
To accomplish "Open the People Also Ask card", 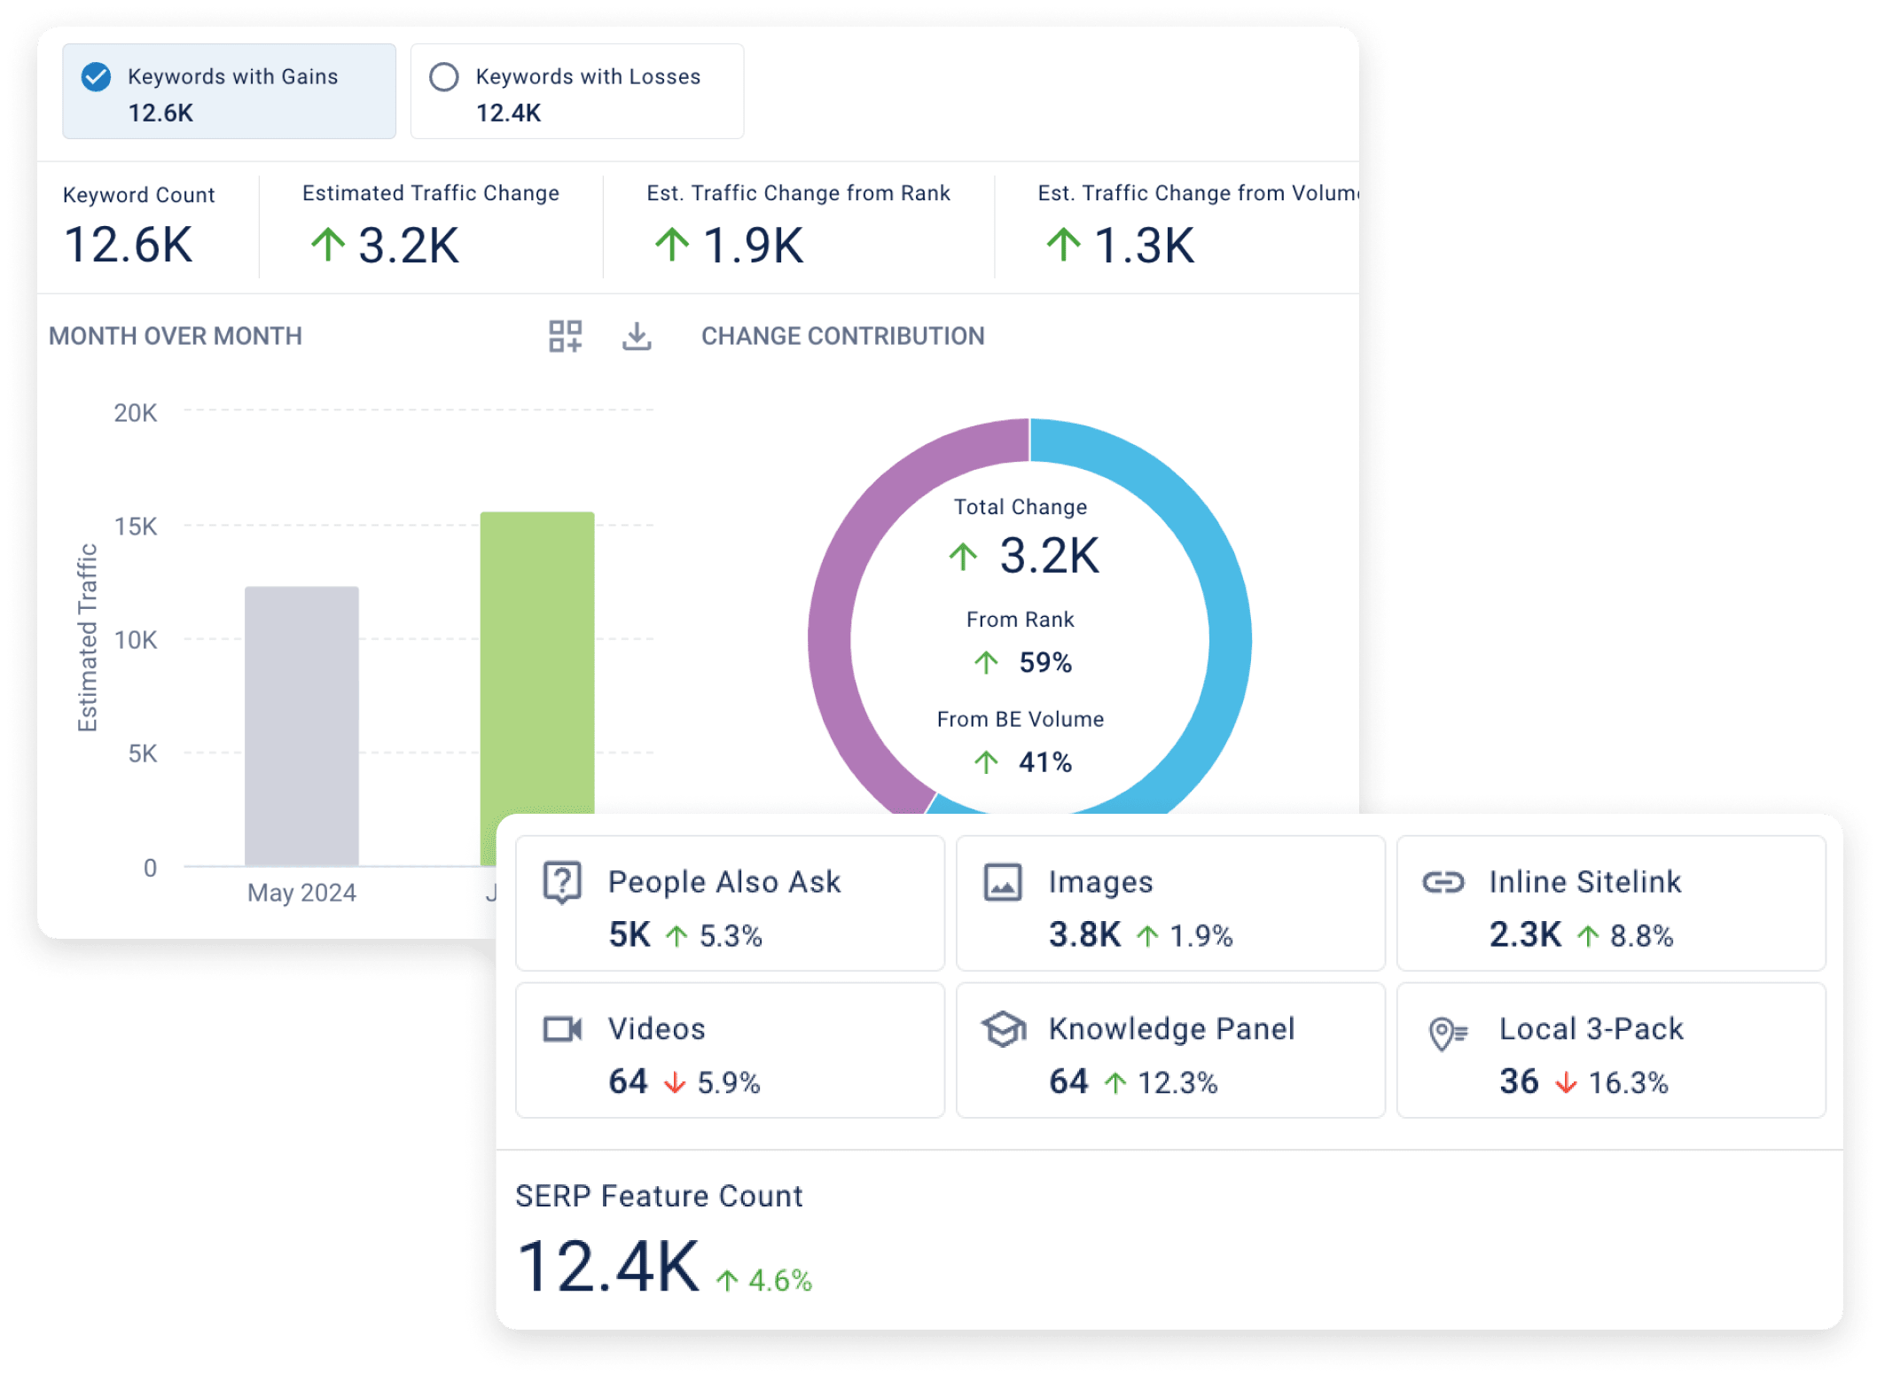I will tap(730, 904).
